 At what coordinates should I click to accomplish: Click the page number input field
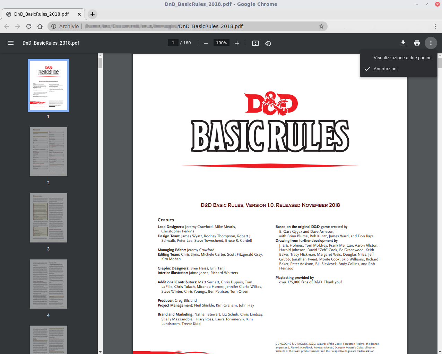coord(173,43)
